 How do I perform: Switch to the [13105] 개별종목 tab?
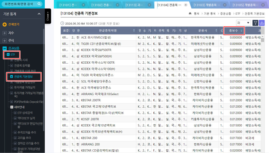click(x=244, y=5)
